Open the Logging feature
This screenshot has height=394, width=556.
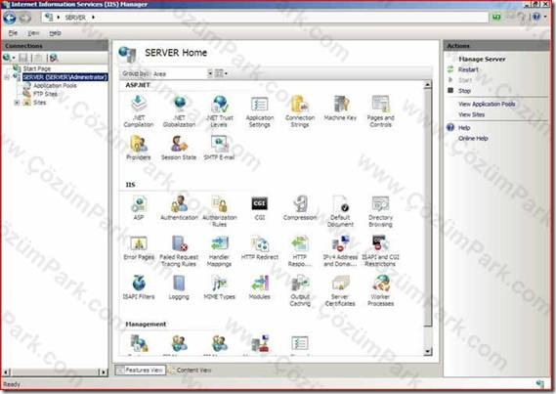click(x=179, y=287)
